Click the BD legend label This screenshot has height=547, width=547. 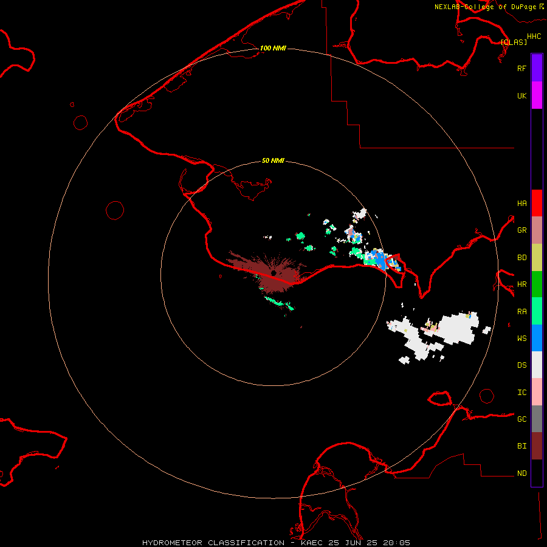tap(521, 258)
